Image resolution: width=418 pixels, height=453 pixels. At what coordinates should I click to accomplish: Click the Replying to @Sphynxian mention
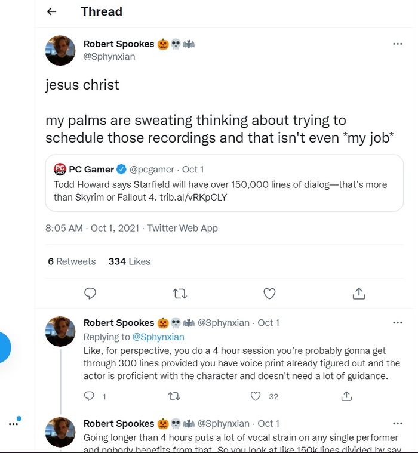click(x=158, y=337)
